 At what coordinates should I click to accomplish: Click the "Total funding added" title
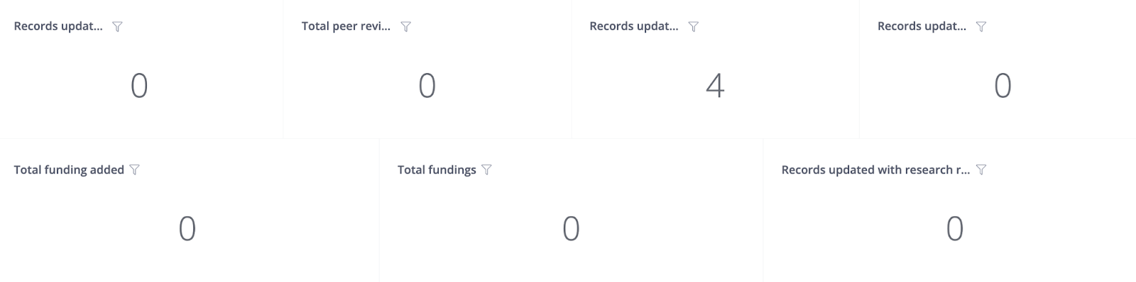click(69, 169)
